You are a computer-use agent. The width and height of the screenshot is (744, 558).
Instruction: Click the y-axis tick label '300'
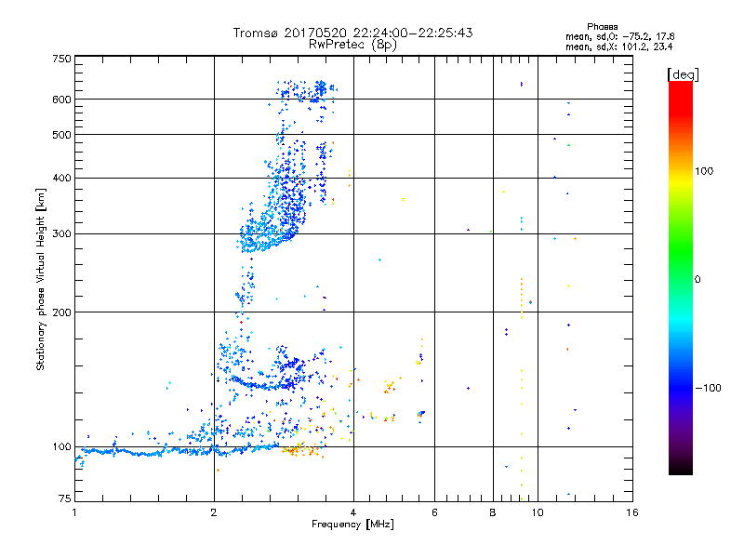(x=61, y=234)
